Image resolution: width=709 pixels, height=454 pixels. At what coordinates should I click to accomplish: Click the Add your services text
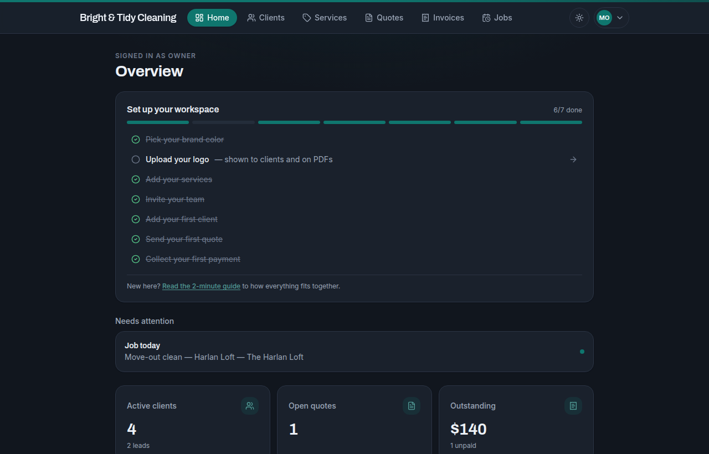point(179,179)
